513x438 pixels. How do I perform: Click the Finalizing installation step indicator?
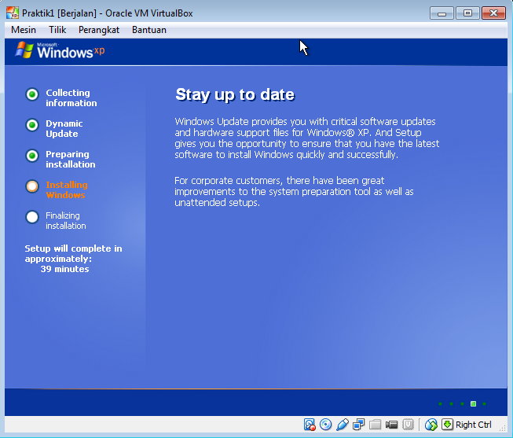[32, 217]
